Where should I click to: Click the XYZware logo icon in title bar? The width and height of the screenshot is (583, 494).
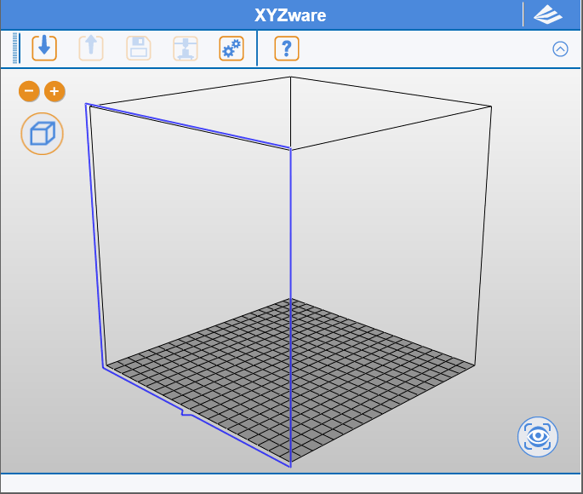[x=547, y=15]
